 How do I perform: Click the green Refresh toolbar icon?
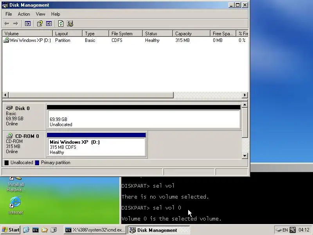[x=61, y=23]
